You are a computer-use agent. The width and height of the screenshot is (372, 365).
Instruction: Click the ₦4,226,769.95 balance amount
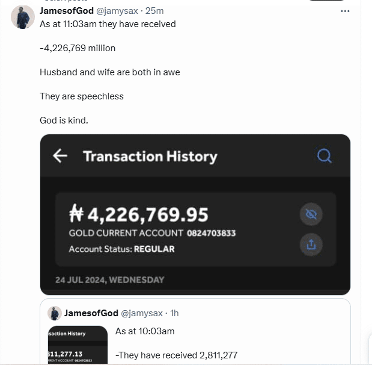(139, 214)
